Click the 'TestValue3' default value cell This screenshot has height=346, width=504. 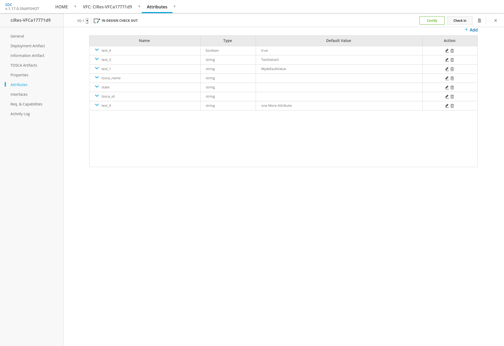point(339,60)
